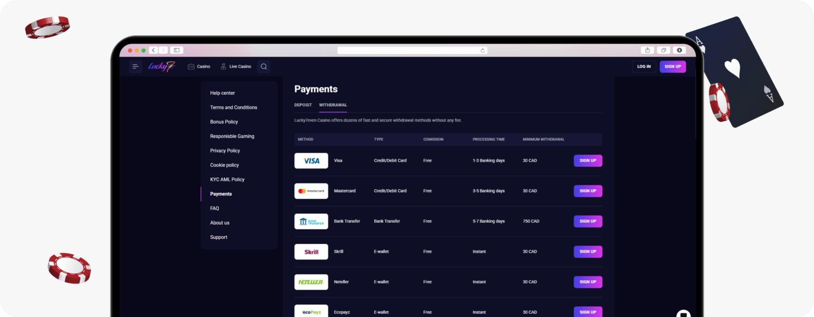Open the site search icon

click(x=264, y=67)
